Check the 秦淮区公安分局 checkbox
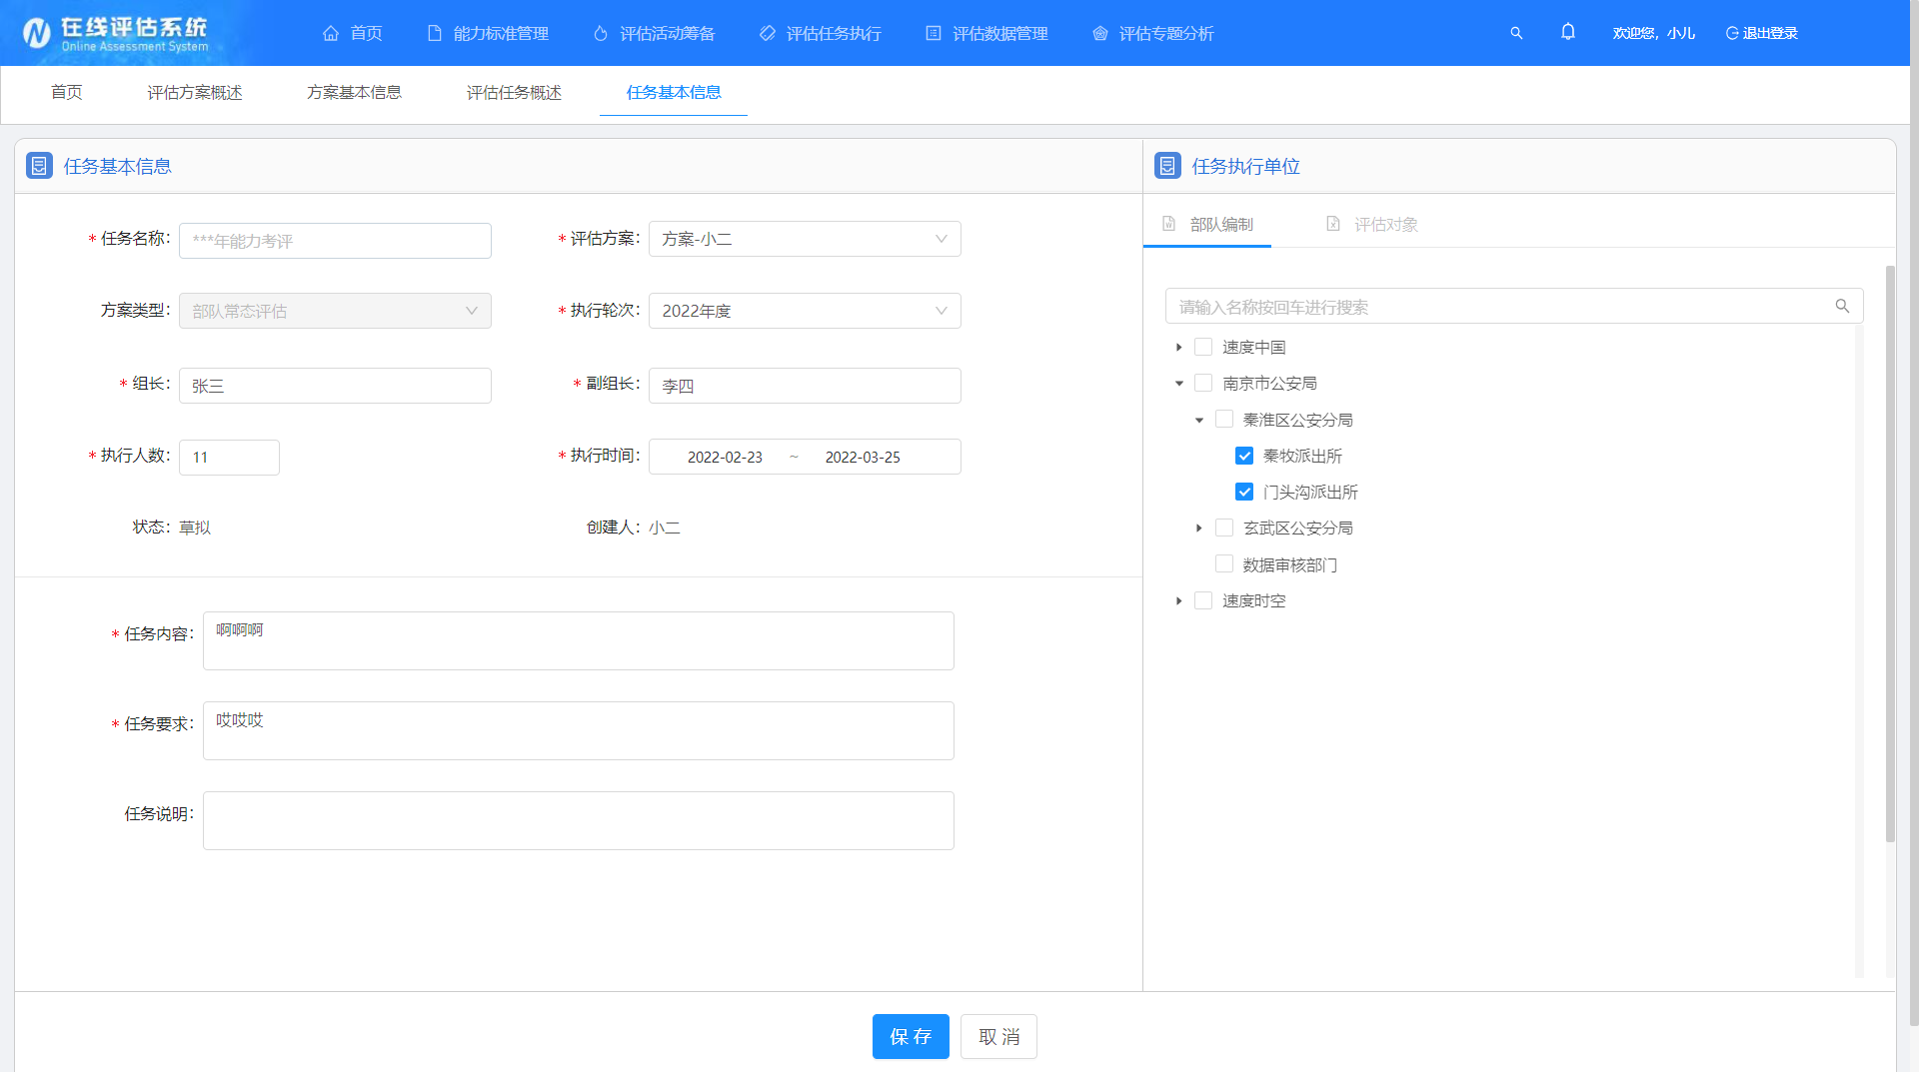 (1224, 419)
